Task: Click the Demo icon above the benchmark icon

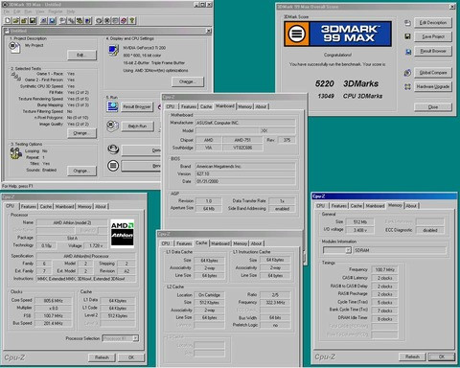Action: click(113, 149)
